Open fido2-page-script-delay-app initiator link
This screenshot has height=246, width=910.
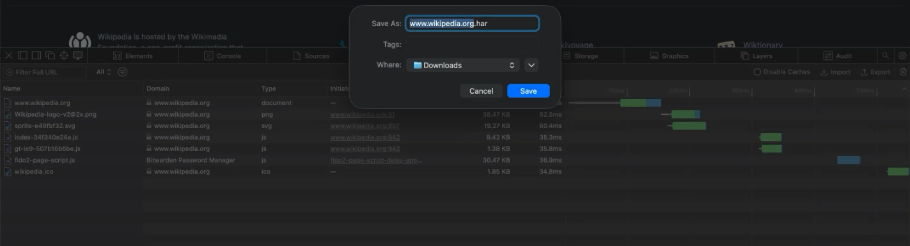click(x=376, y=160)
